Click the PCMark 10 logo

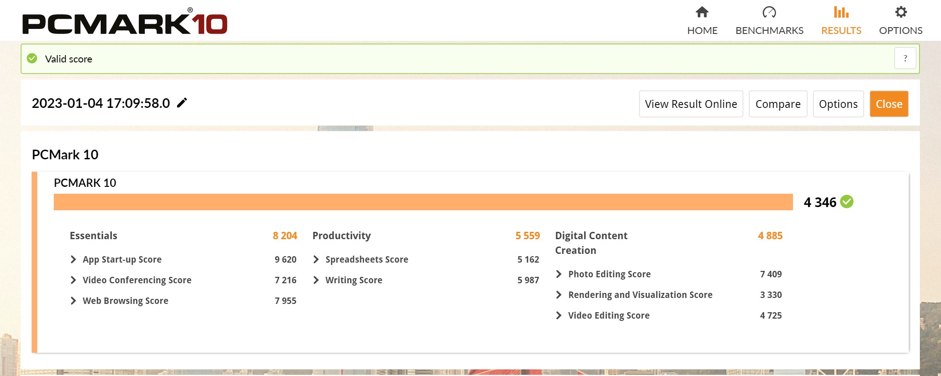pos(125,22)
